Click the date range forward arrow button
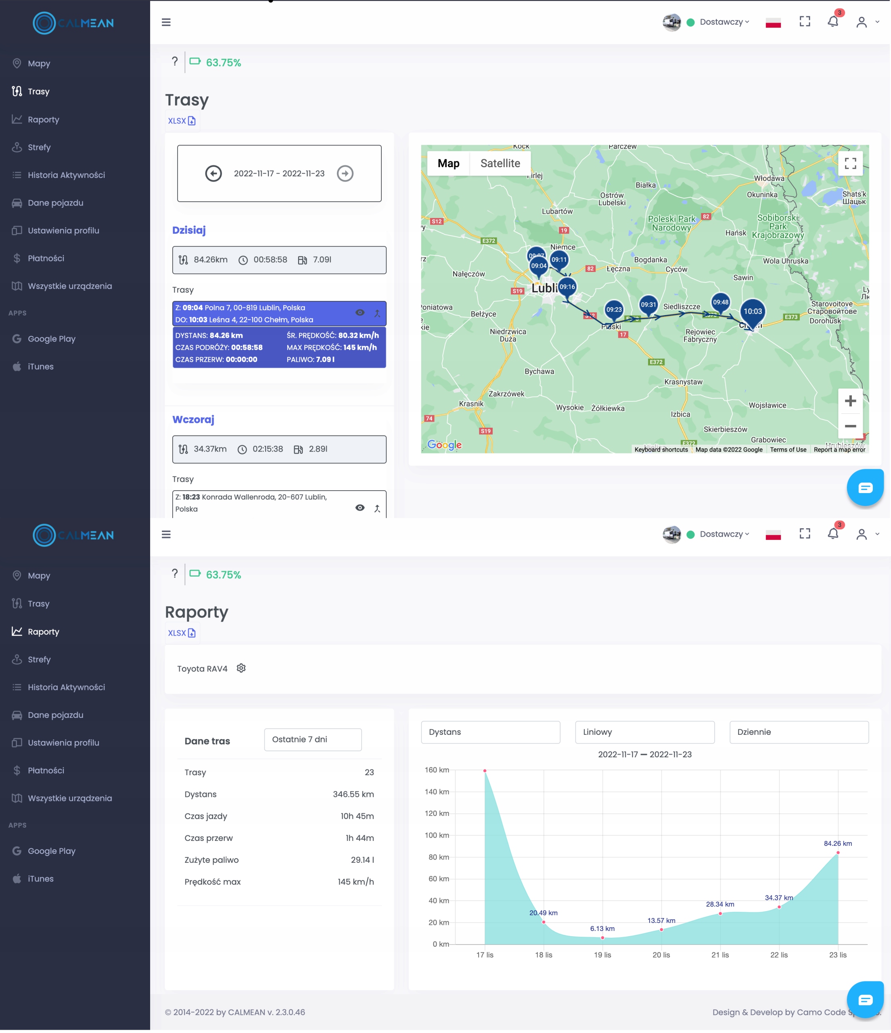 click(x=345, y=173)
